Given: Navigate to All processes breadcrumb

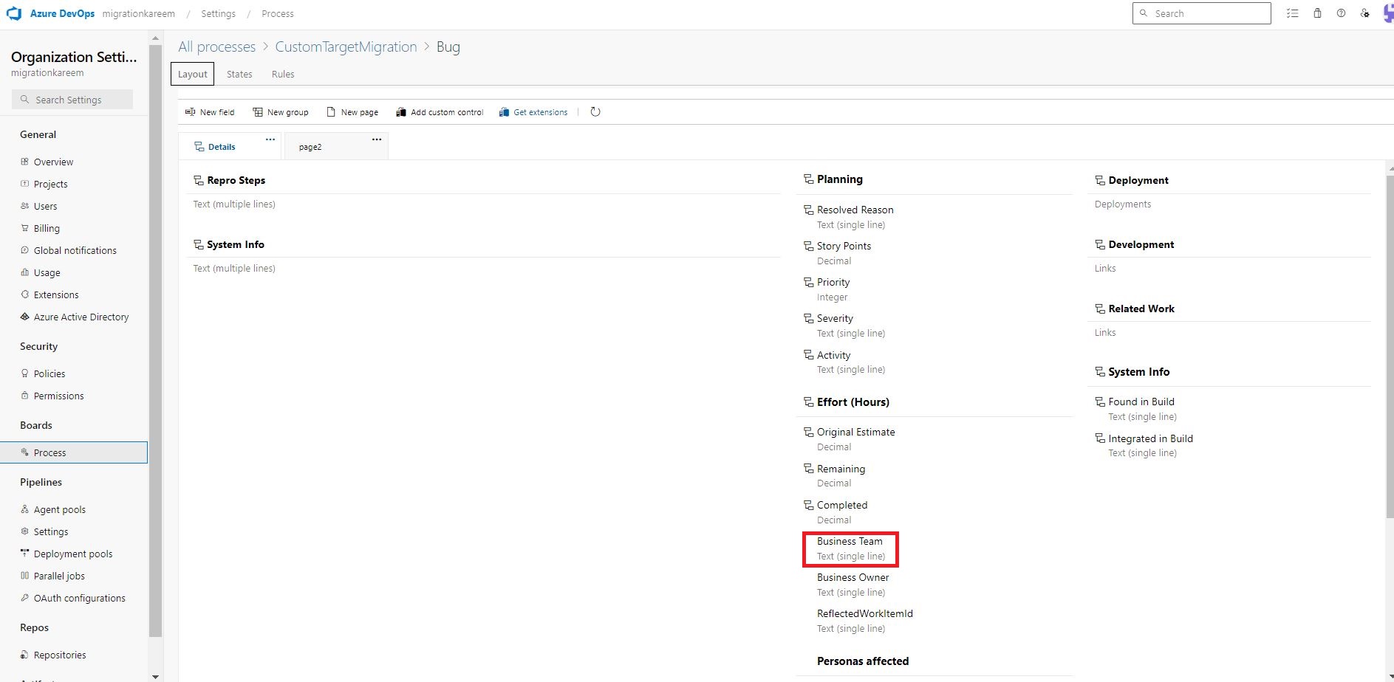Looking at the screenshot, I should tap(216, 46).
